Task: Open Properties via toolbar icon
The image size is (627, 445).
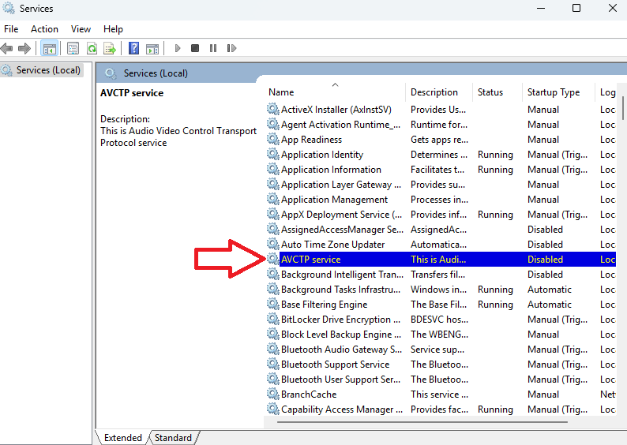Action: [x=73, y=48]
